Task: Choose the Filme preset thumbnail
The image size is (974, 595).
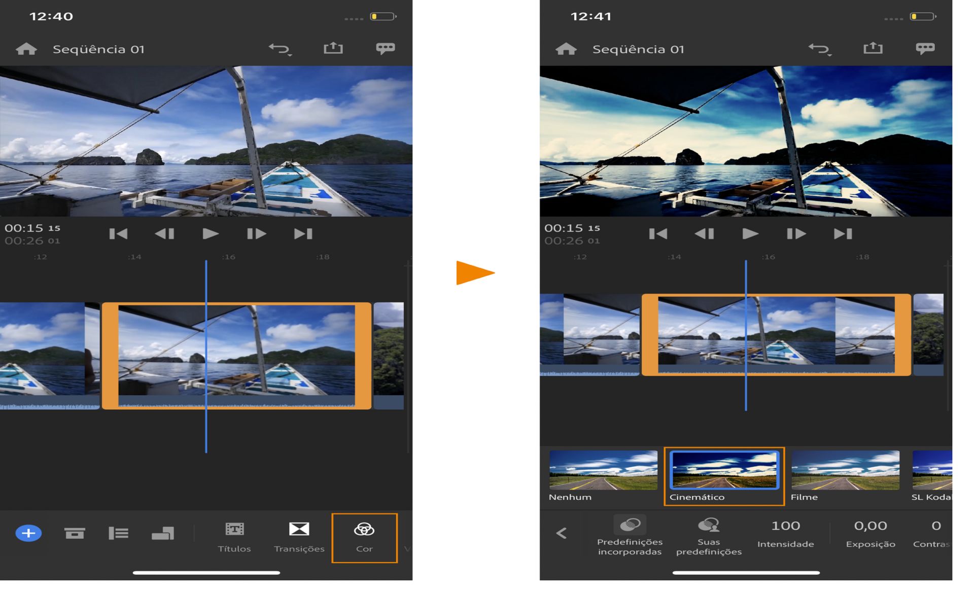Action: (x=845, y=471)
